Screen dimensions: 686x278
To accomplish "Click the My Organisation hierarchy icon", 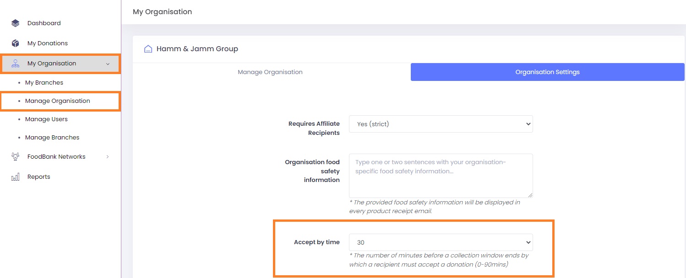I will click(x=16, y=64).
